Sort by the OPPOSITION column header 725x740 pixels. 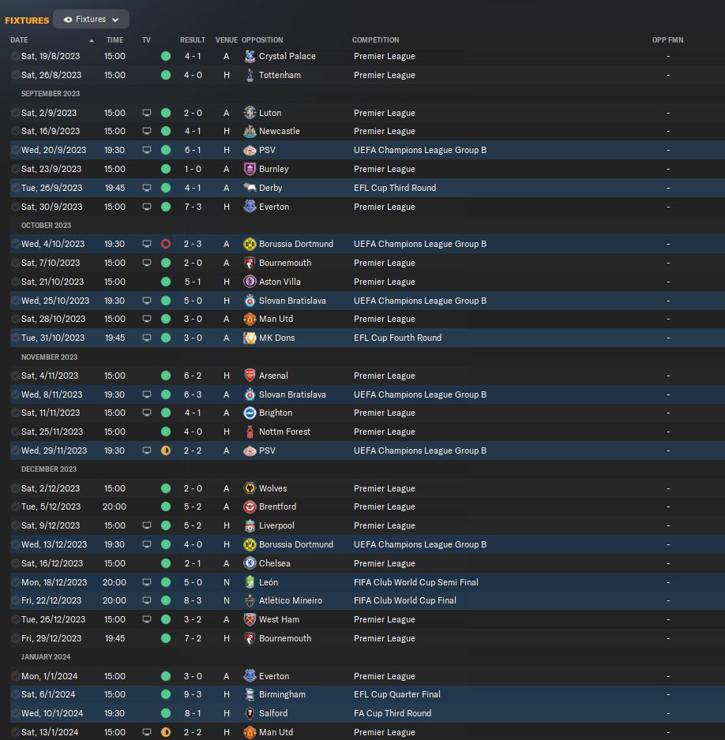pyautogui.click(x=262, y=40)
